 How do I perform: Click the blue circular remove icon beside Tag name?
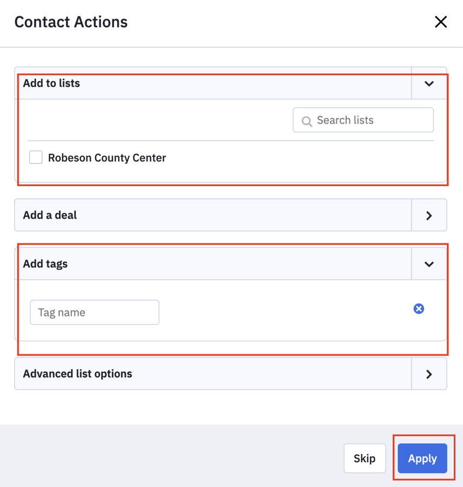pos(419,308)
